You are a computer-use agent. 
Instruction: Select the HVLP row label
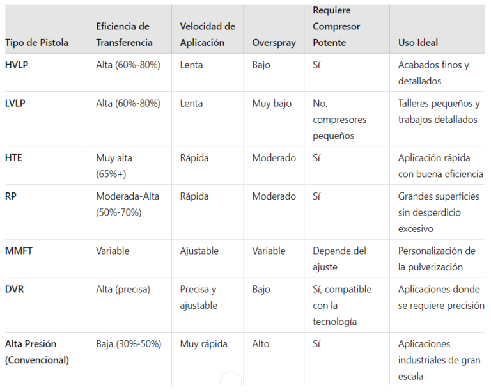16,65
